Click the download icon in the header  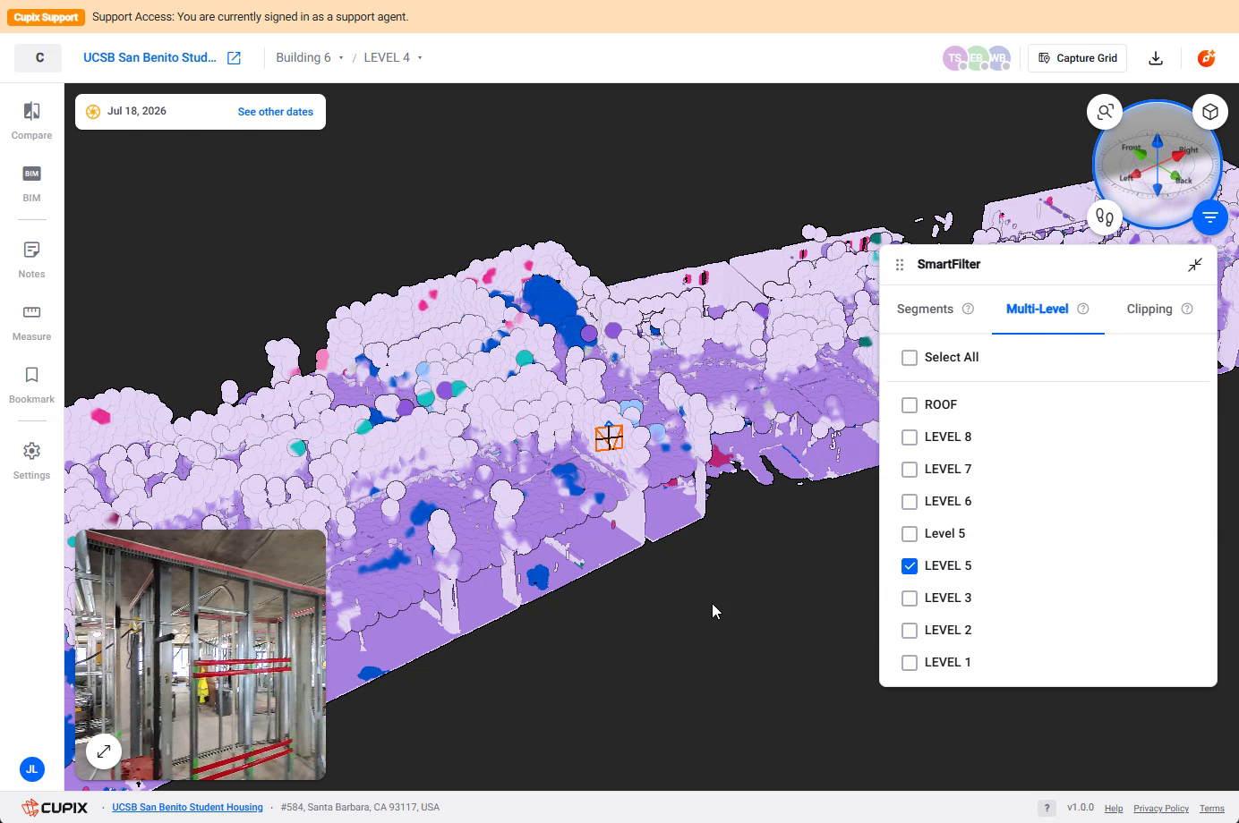click(x=1156, y=58)
